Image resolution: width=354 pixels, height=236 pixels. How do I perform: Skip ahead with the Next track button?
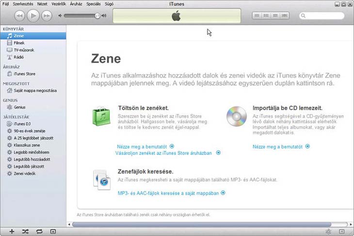click(x=47, y=16)
